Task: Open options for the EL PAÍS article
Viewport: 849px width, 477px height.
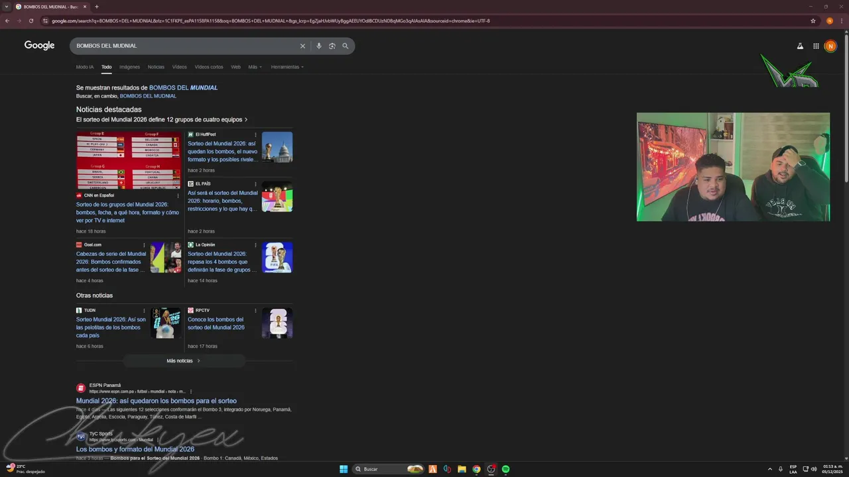Action: pyautogui.click(x=255, y=184)
